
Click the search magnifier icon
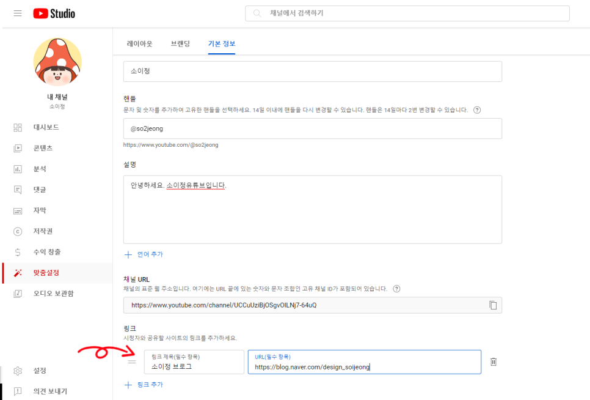tap(257, 13)
